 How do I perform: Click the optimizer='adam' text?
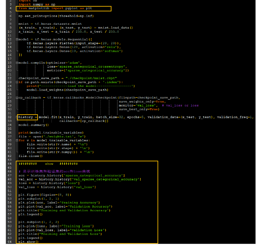(63, 63)
